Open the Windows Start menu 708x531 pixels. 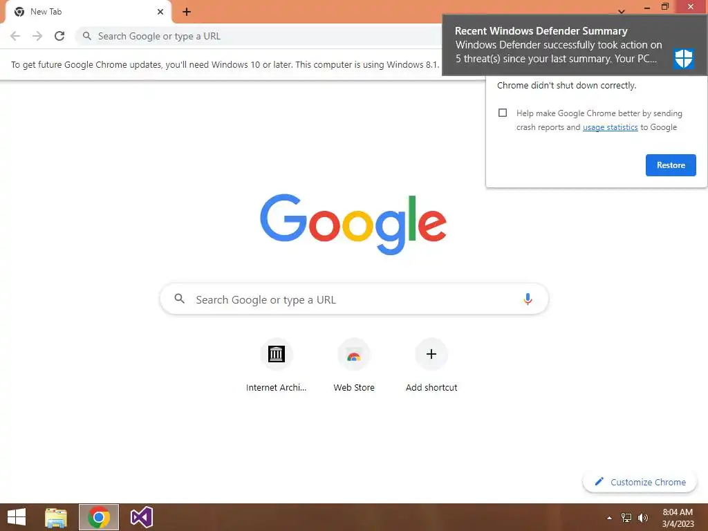[17, 517]
